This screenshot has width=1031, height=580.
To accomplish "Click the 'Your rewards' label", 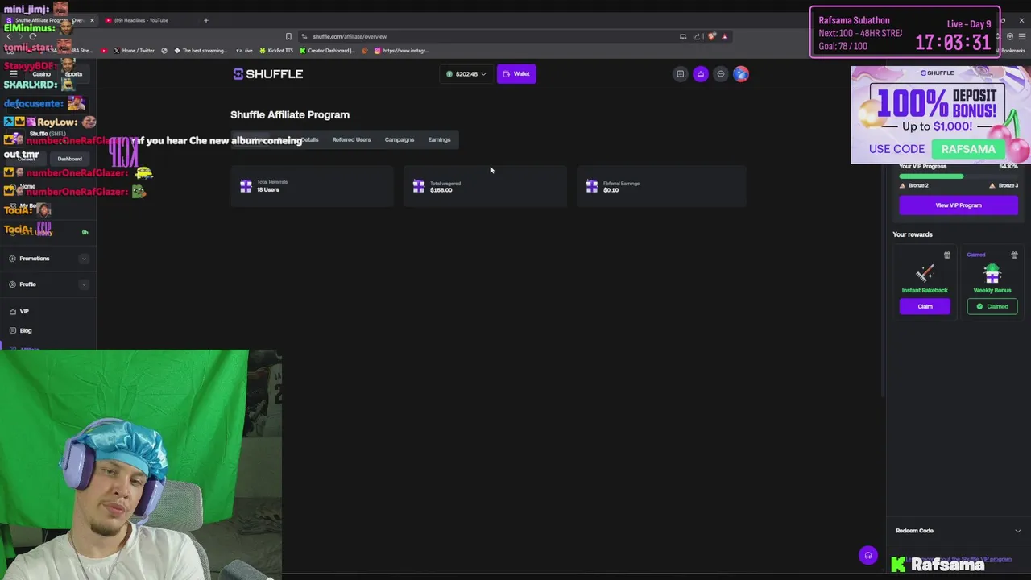I will (913, 234).
